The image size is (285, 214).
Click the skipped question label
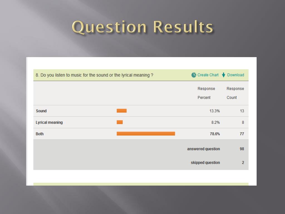pos(205,162)
